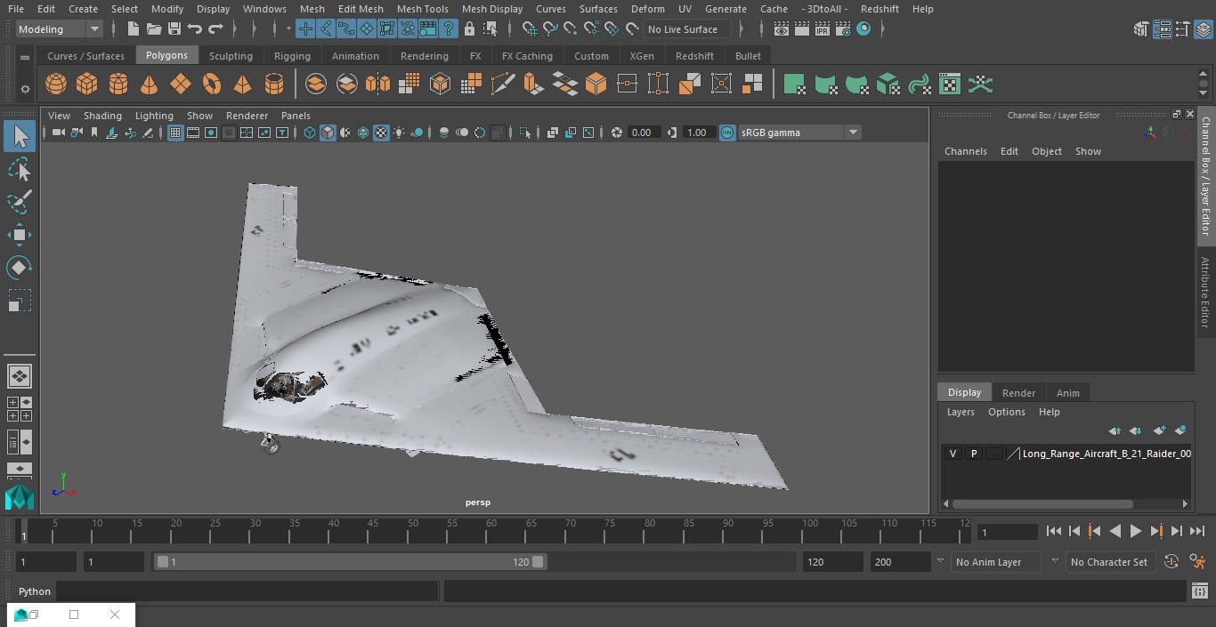Click the Combine meshes shelf icon
Viewport: 1216px width, 627px height.
[x=315, y=84]
